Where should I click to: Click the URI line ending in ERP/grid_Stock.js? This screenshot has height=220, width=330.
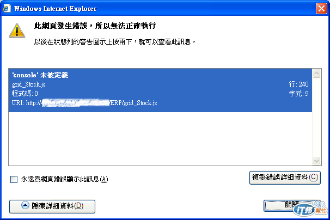[84, 103]
